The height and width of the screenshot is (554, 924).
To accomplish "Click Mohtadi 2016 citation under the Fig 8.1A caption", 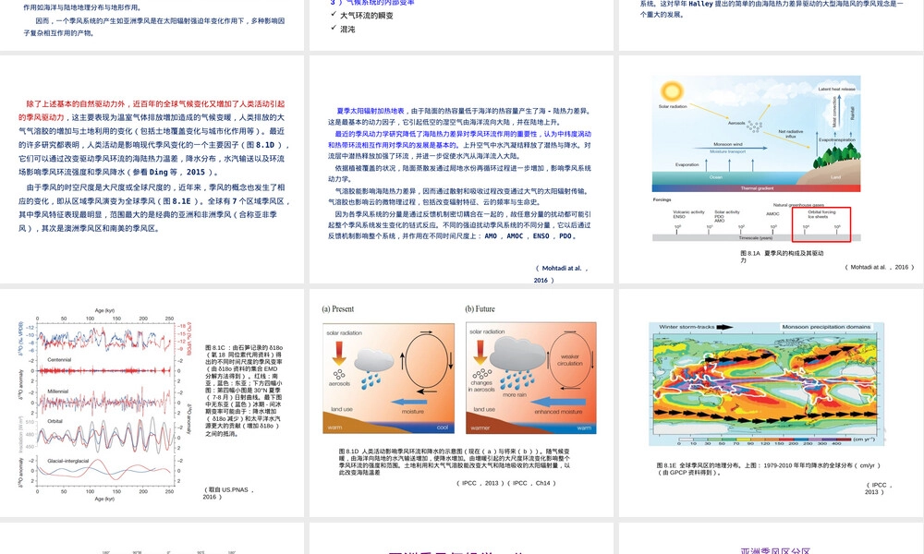I will point(879,267).
